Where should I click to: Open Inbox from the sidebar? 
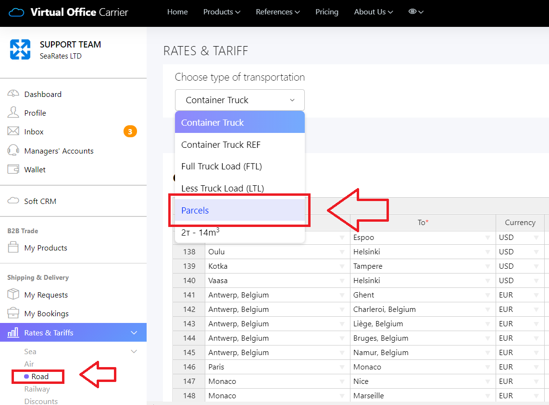point(34,132)
